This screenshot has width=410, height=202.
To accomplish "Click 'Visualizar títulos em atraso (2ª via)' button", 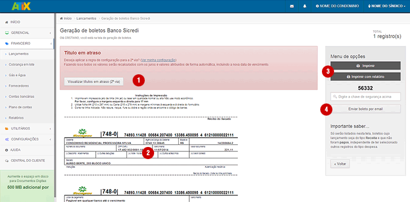I will tap(94, 81).
